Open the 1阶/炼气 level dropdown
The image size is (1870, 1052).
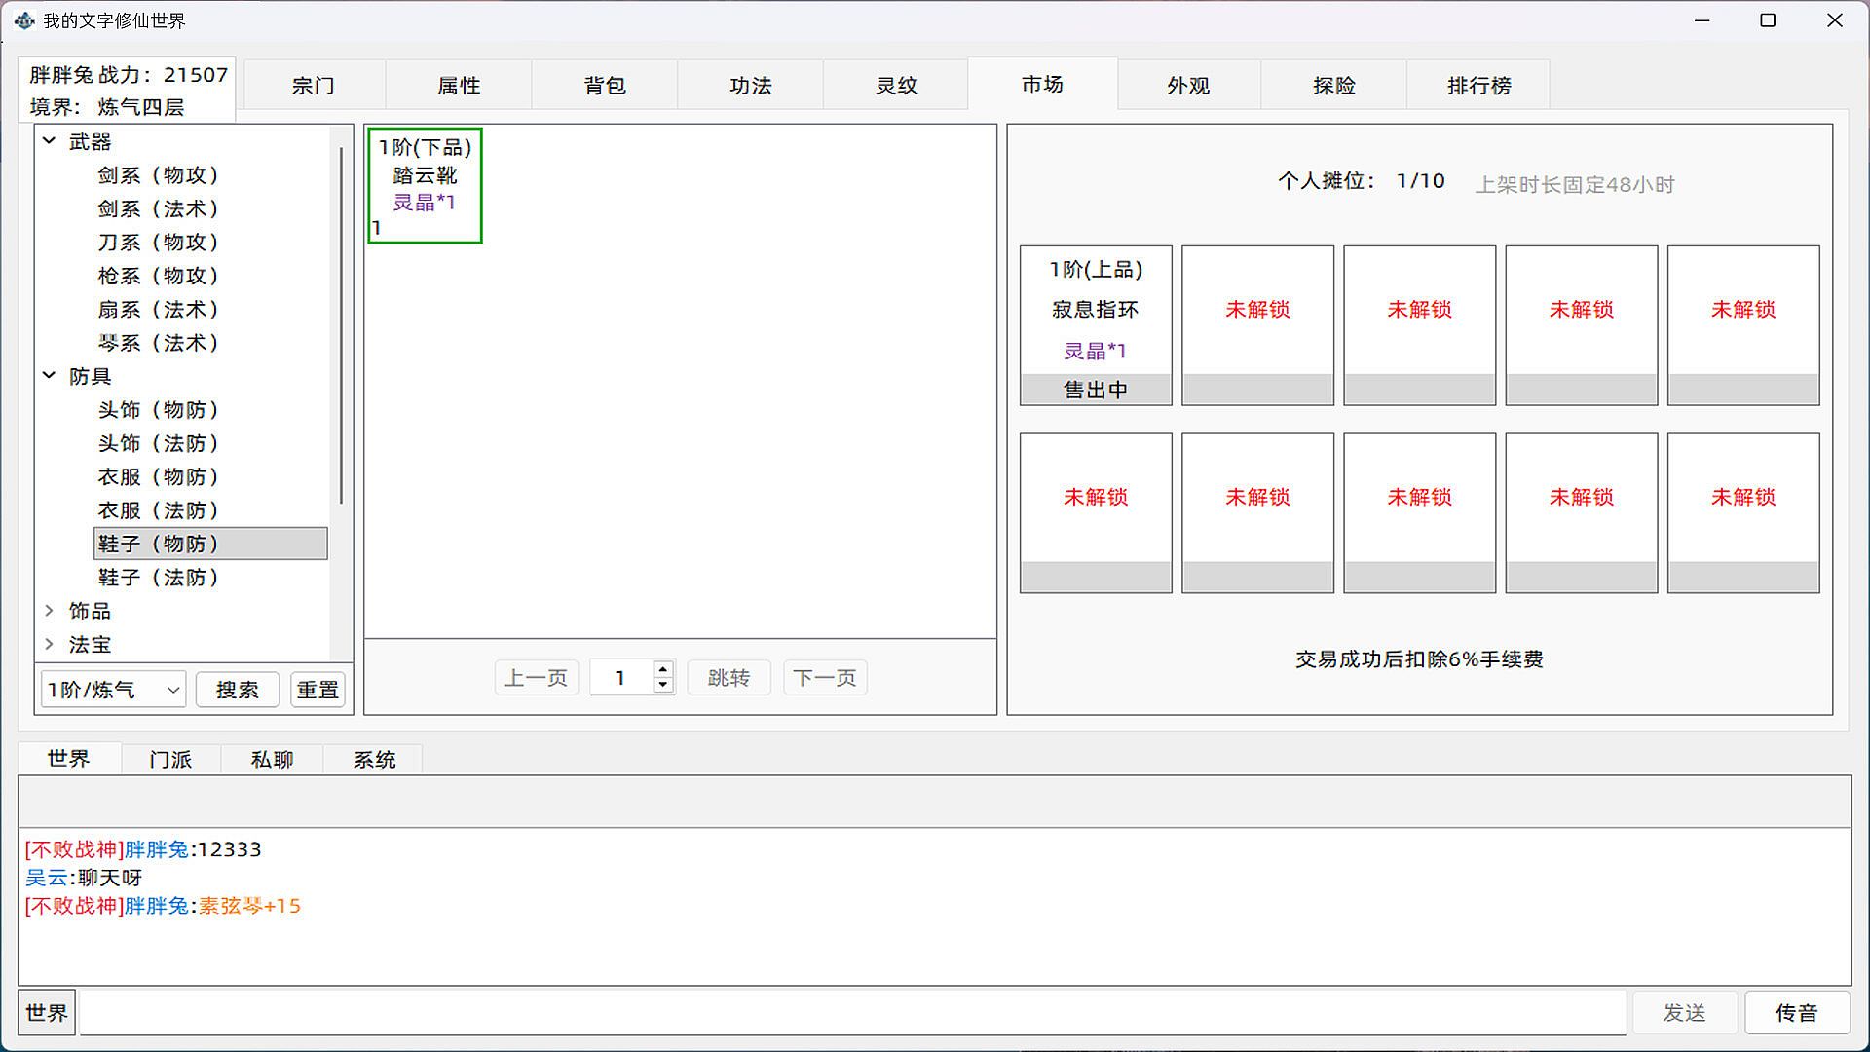point(113,690)
